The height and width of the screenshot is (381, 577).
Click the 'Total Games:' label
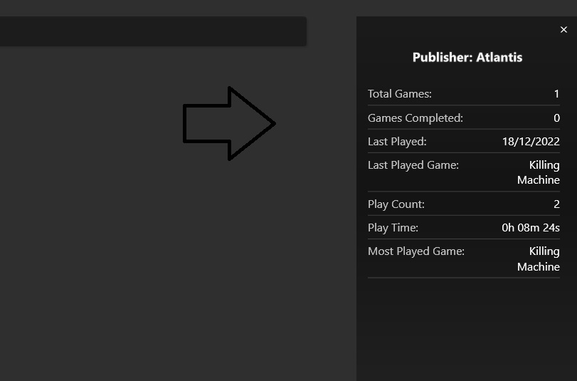pos(400,94)
